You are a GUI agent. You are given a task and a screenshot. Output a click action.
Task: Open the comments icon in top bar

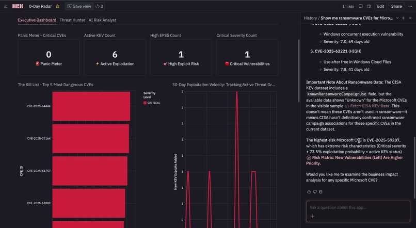click(x=361, y=6)
